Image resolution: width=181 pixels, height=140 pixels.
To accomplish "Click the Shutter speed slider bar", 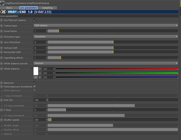I will coord(113,120).
